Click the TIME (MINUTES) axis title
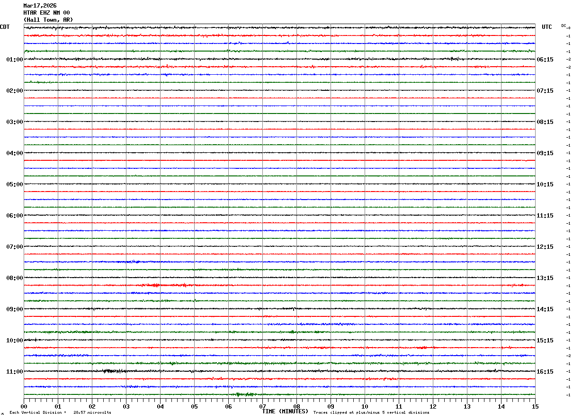573x419 pixels. pos(285,411)
